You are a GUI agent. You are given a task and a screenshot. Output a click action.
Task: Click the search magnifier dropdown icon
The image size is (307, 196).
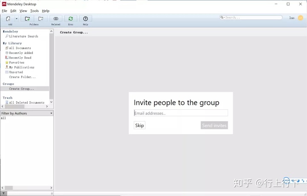pyautogui.click(x=222, y=18)
